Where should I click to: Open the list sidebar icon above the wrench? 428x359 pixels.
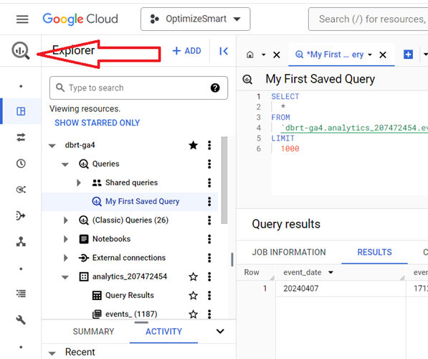point(21,294)
